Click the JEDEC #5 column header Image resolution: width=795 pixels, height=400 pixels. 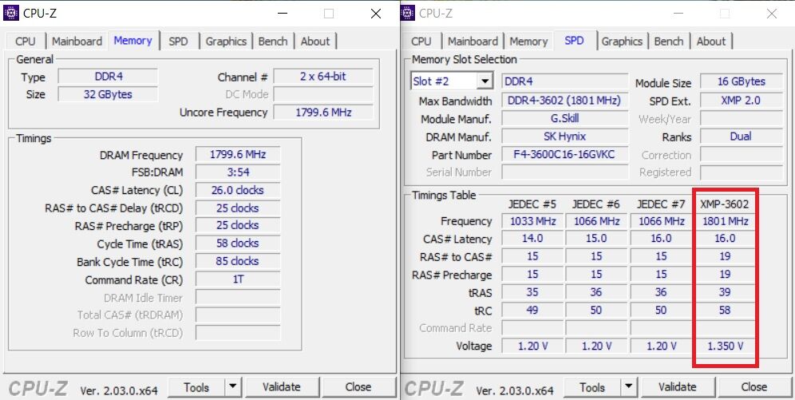click(532, 204)
